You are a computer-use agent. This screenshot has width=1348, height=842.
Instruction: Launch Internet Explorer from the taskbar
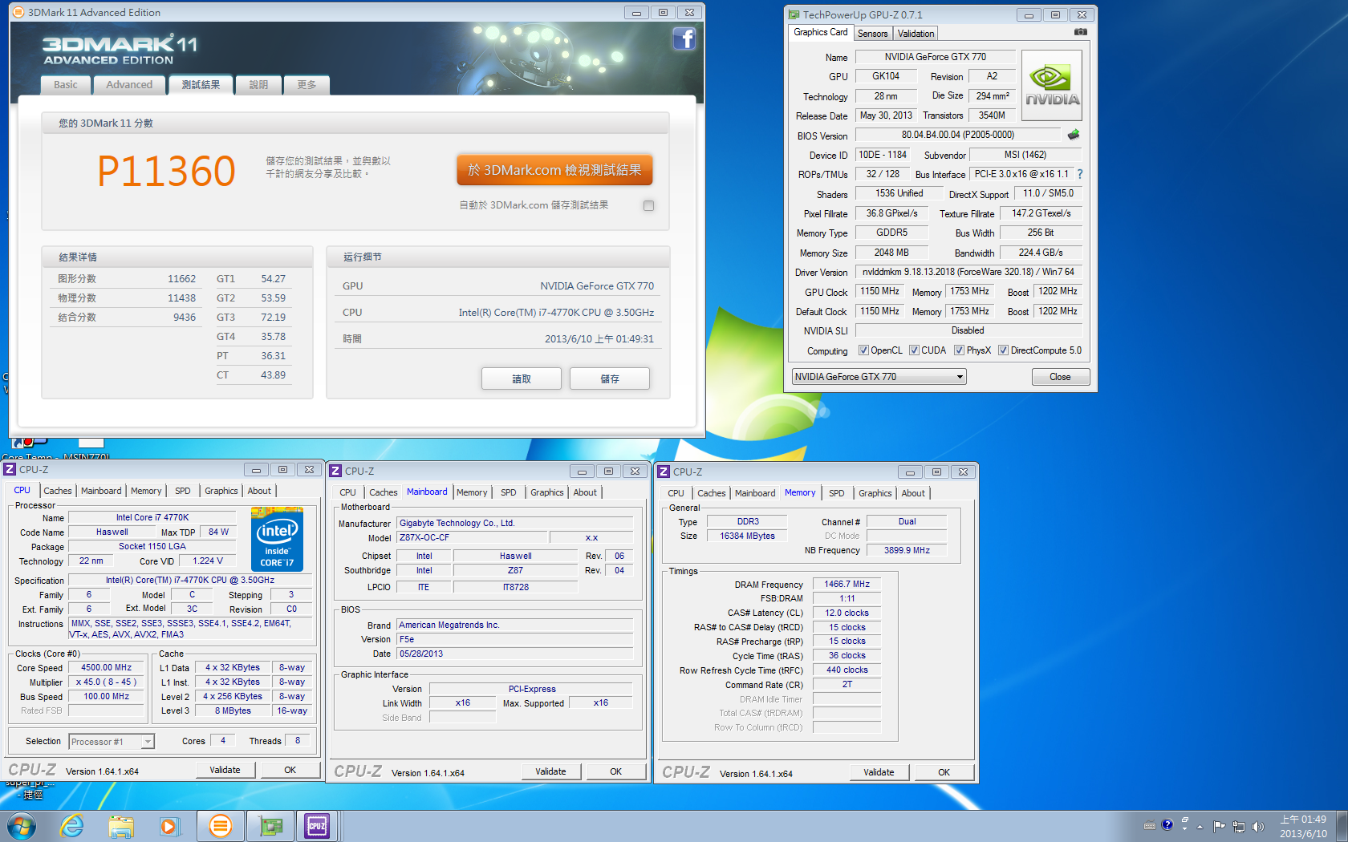click(72, 826)
